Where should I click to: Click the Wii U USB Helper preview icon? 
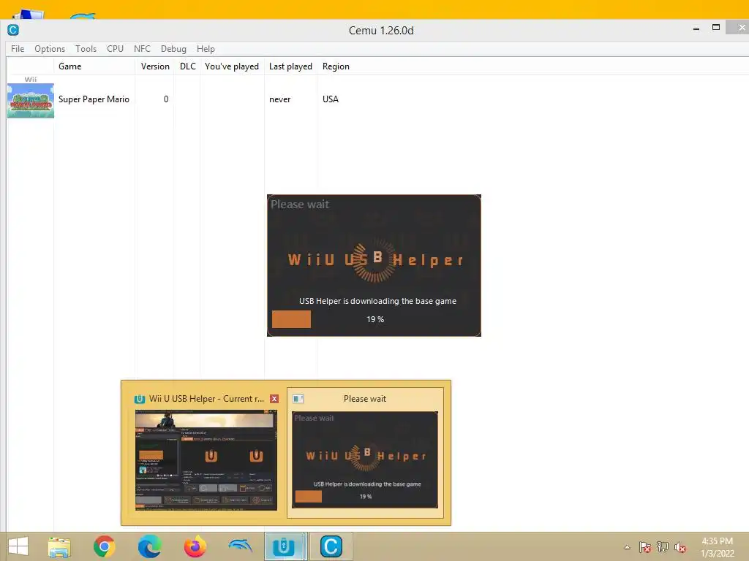[x=140, y=399]
